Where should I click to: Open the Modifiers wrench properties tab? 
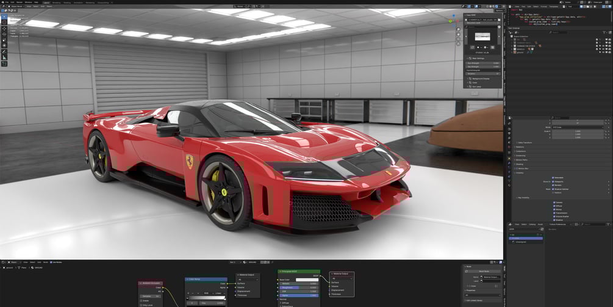click(509, 163)
